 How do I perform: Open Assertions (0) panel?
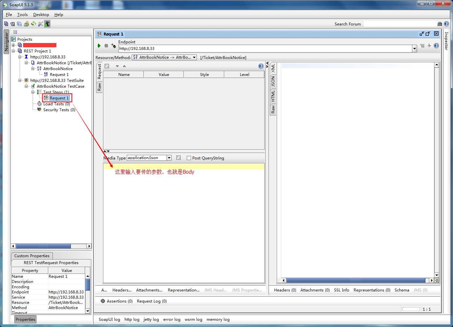point(117,301)
